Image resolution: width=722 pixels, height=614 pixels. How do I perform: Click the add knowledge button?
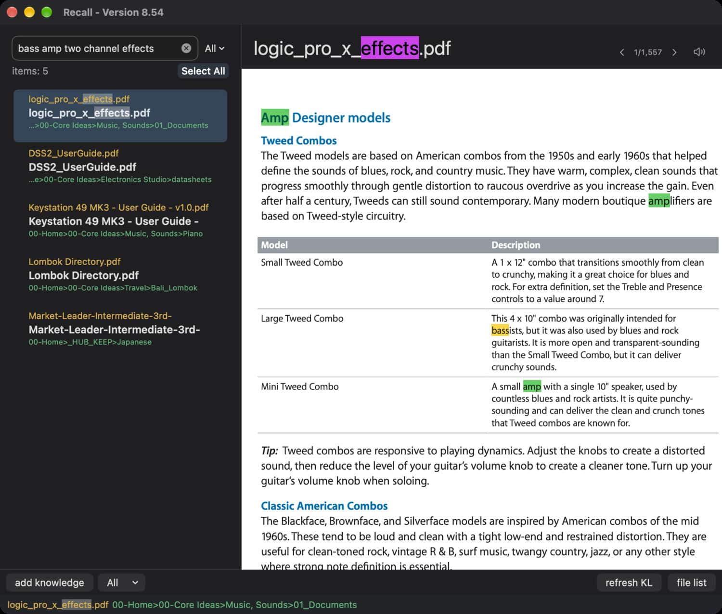pos(49,583)
